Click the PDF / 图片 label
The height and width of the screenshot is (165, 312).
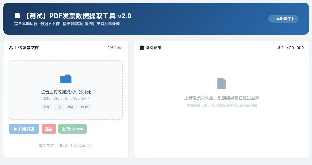[115, 48]
